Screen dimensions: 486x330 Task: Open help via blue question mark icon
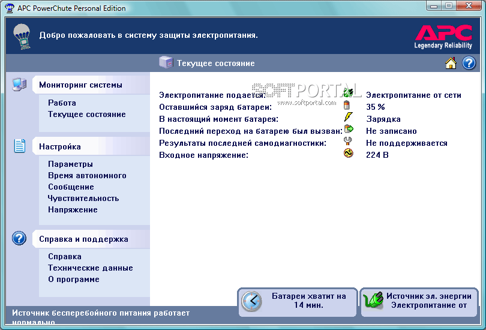tap(469, 63)
